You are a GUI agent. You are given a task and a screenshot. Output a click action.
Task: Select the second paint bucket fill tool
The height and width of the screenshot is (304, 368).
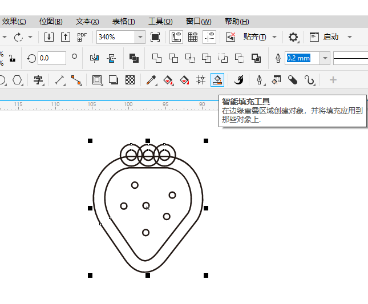click(x=184, y=80)
